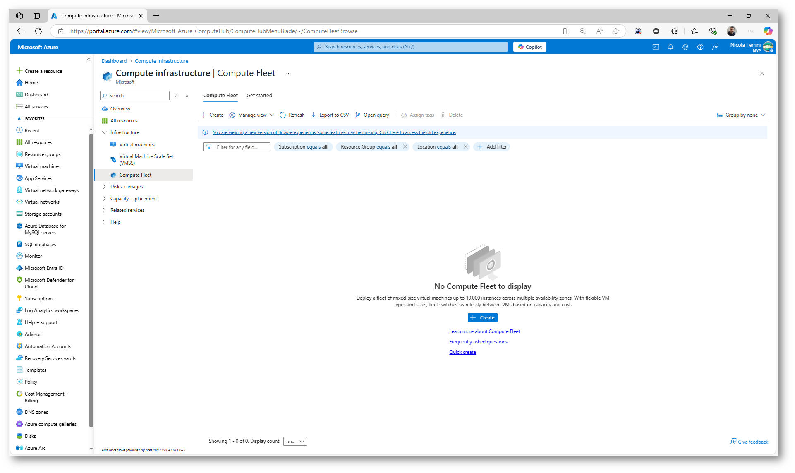Open Display count dropdown

pos(295,442)
